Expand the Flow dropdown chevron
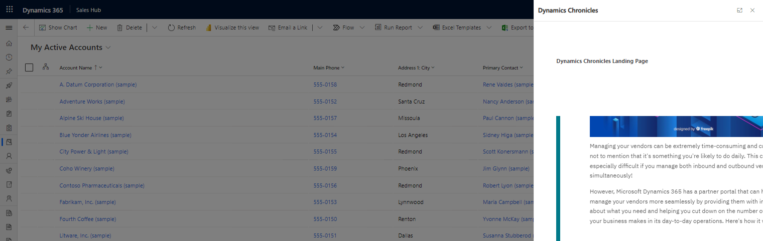The height and width of the screenshot is (241, 763). pos(362,27)
